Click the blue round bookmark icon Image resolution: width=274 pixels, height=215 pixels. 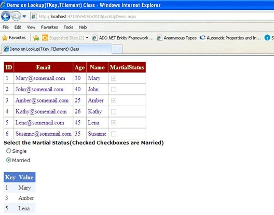point(267,37)
